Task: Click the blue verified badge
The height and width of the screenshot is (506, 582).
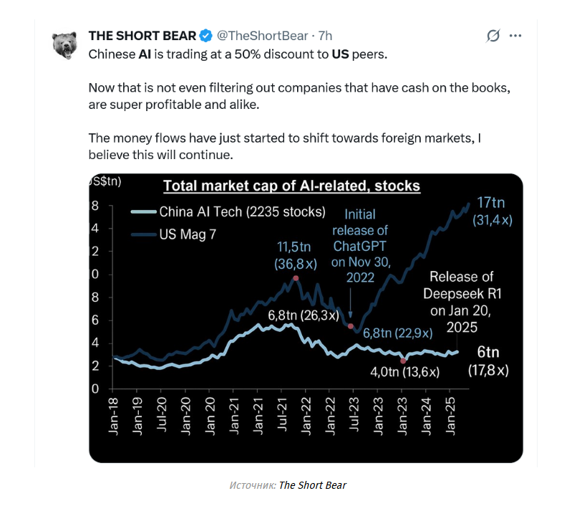Action: [205, 35]
